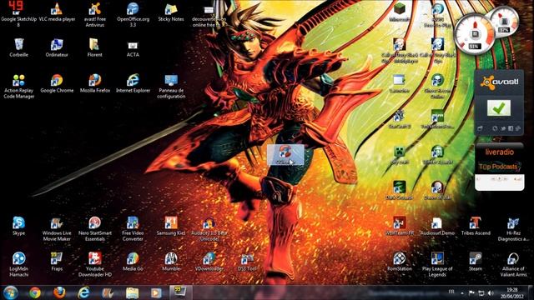Select the Fraps desktop shortcut
This screenshot has width=534, height=300.
point(57,262)
